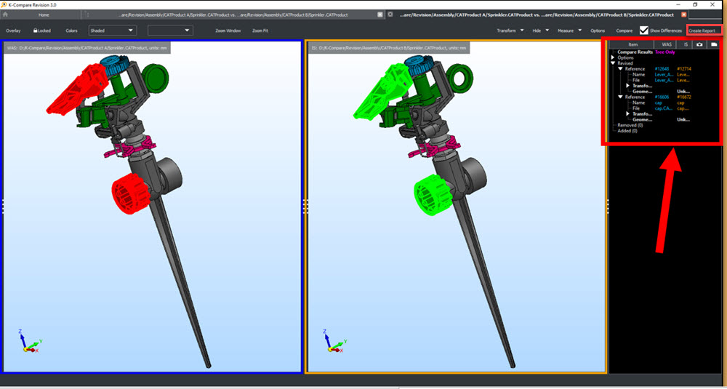727x389 pixels.
Task: Click the lock icon next to Locked
Action: click(x=35, y=31)
